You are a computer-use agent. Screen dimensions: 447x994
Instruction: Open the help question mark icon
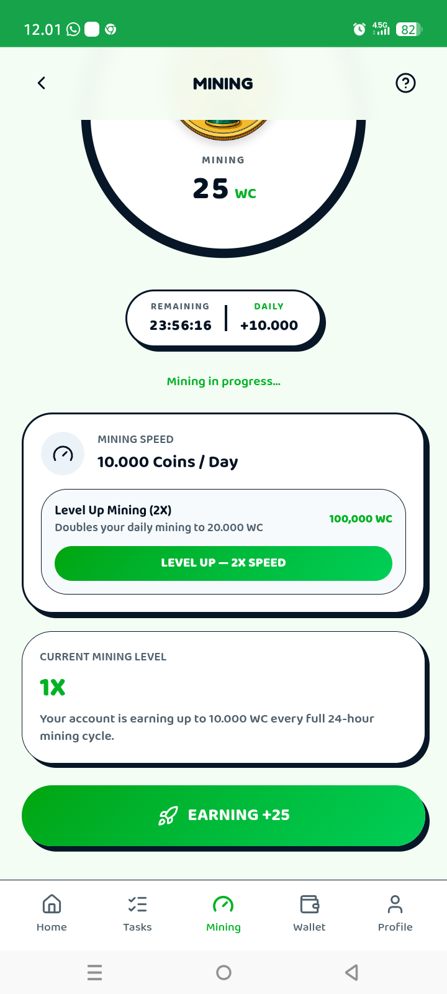click(x=405, y=83)
